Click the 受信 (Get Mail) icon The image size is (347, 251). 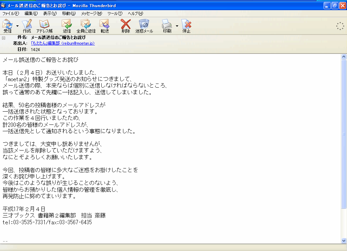coord(7,25)
